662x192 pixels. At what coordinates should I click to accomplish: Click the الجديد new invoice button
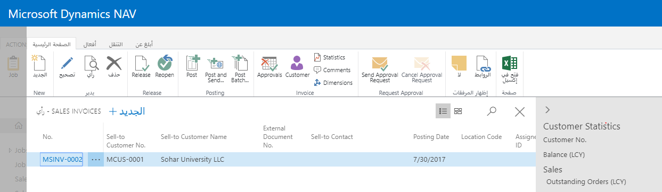click(127, 111)
